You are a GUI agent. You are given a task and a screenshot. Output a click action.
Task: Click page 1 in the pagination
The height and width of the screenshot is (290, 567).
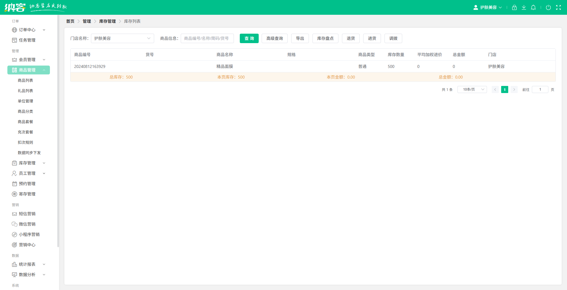[x=504, y=89]
